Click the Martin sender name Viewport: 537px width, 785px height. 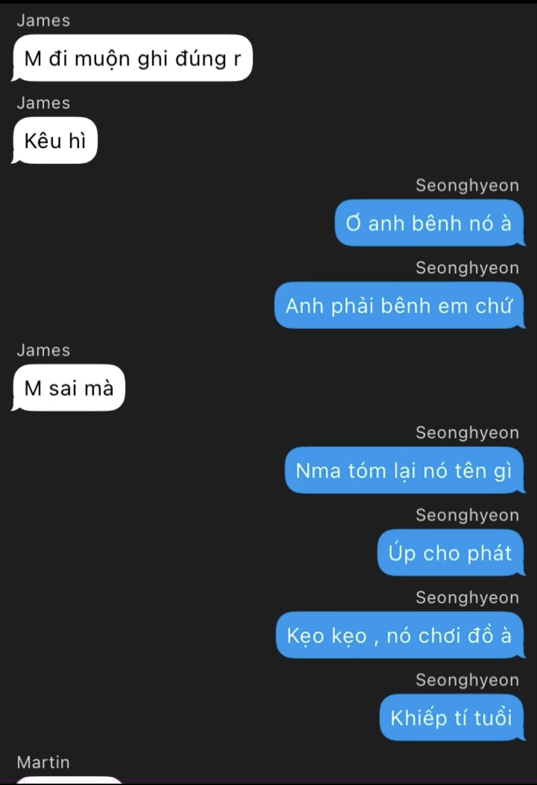[x=43, y=762]
